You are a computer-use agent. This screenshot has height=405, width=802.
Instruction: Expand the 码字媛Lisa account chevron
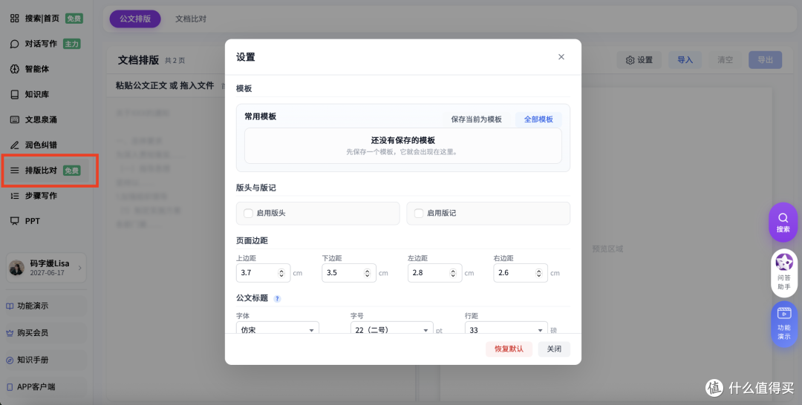pyautogui.click(x=79, y=268)
